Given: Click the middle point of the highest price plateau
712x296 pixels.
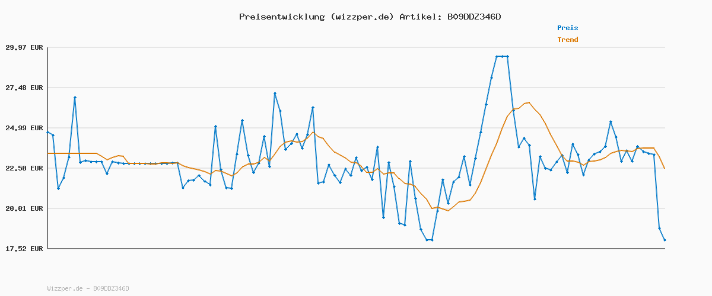Looking at the screenshot, I should click(502, 56).
